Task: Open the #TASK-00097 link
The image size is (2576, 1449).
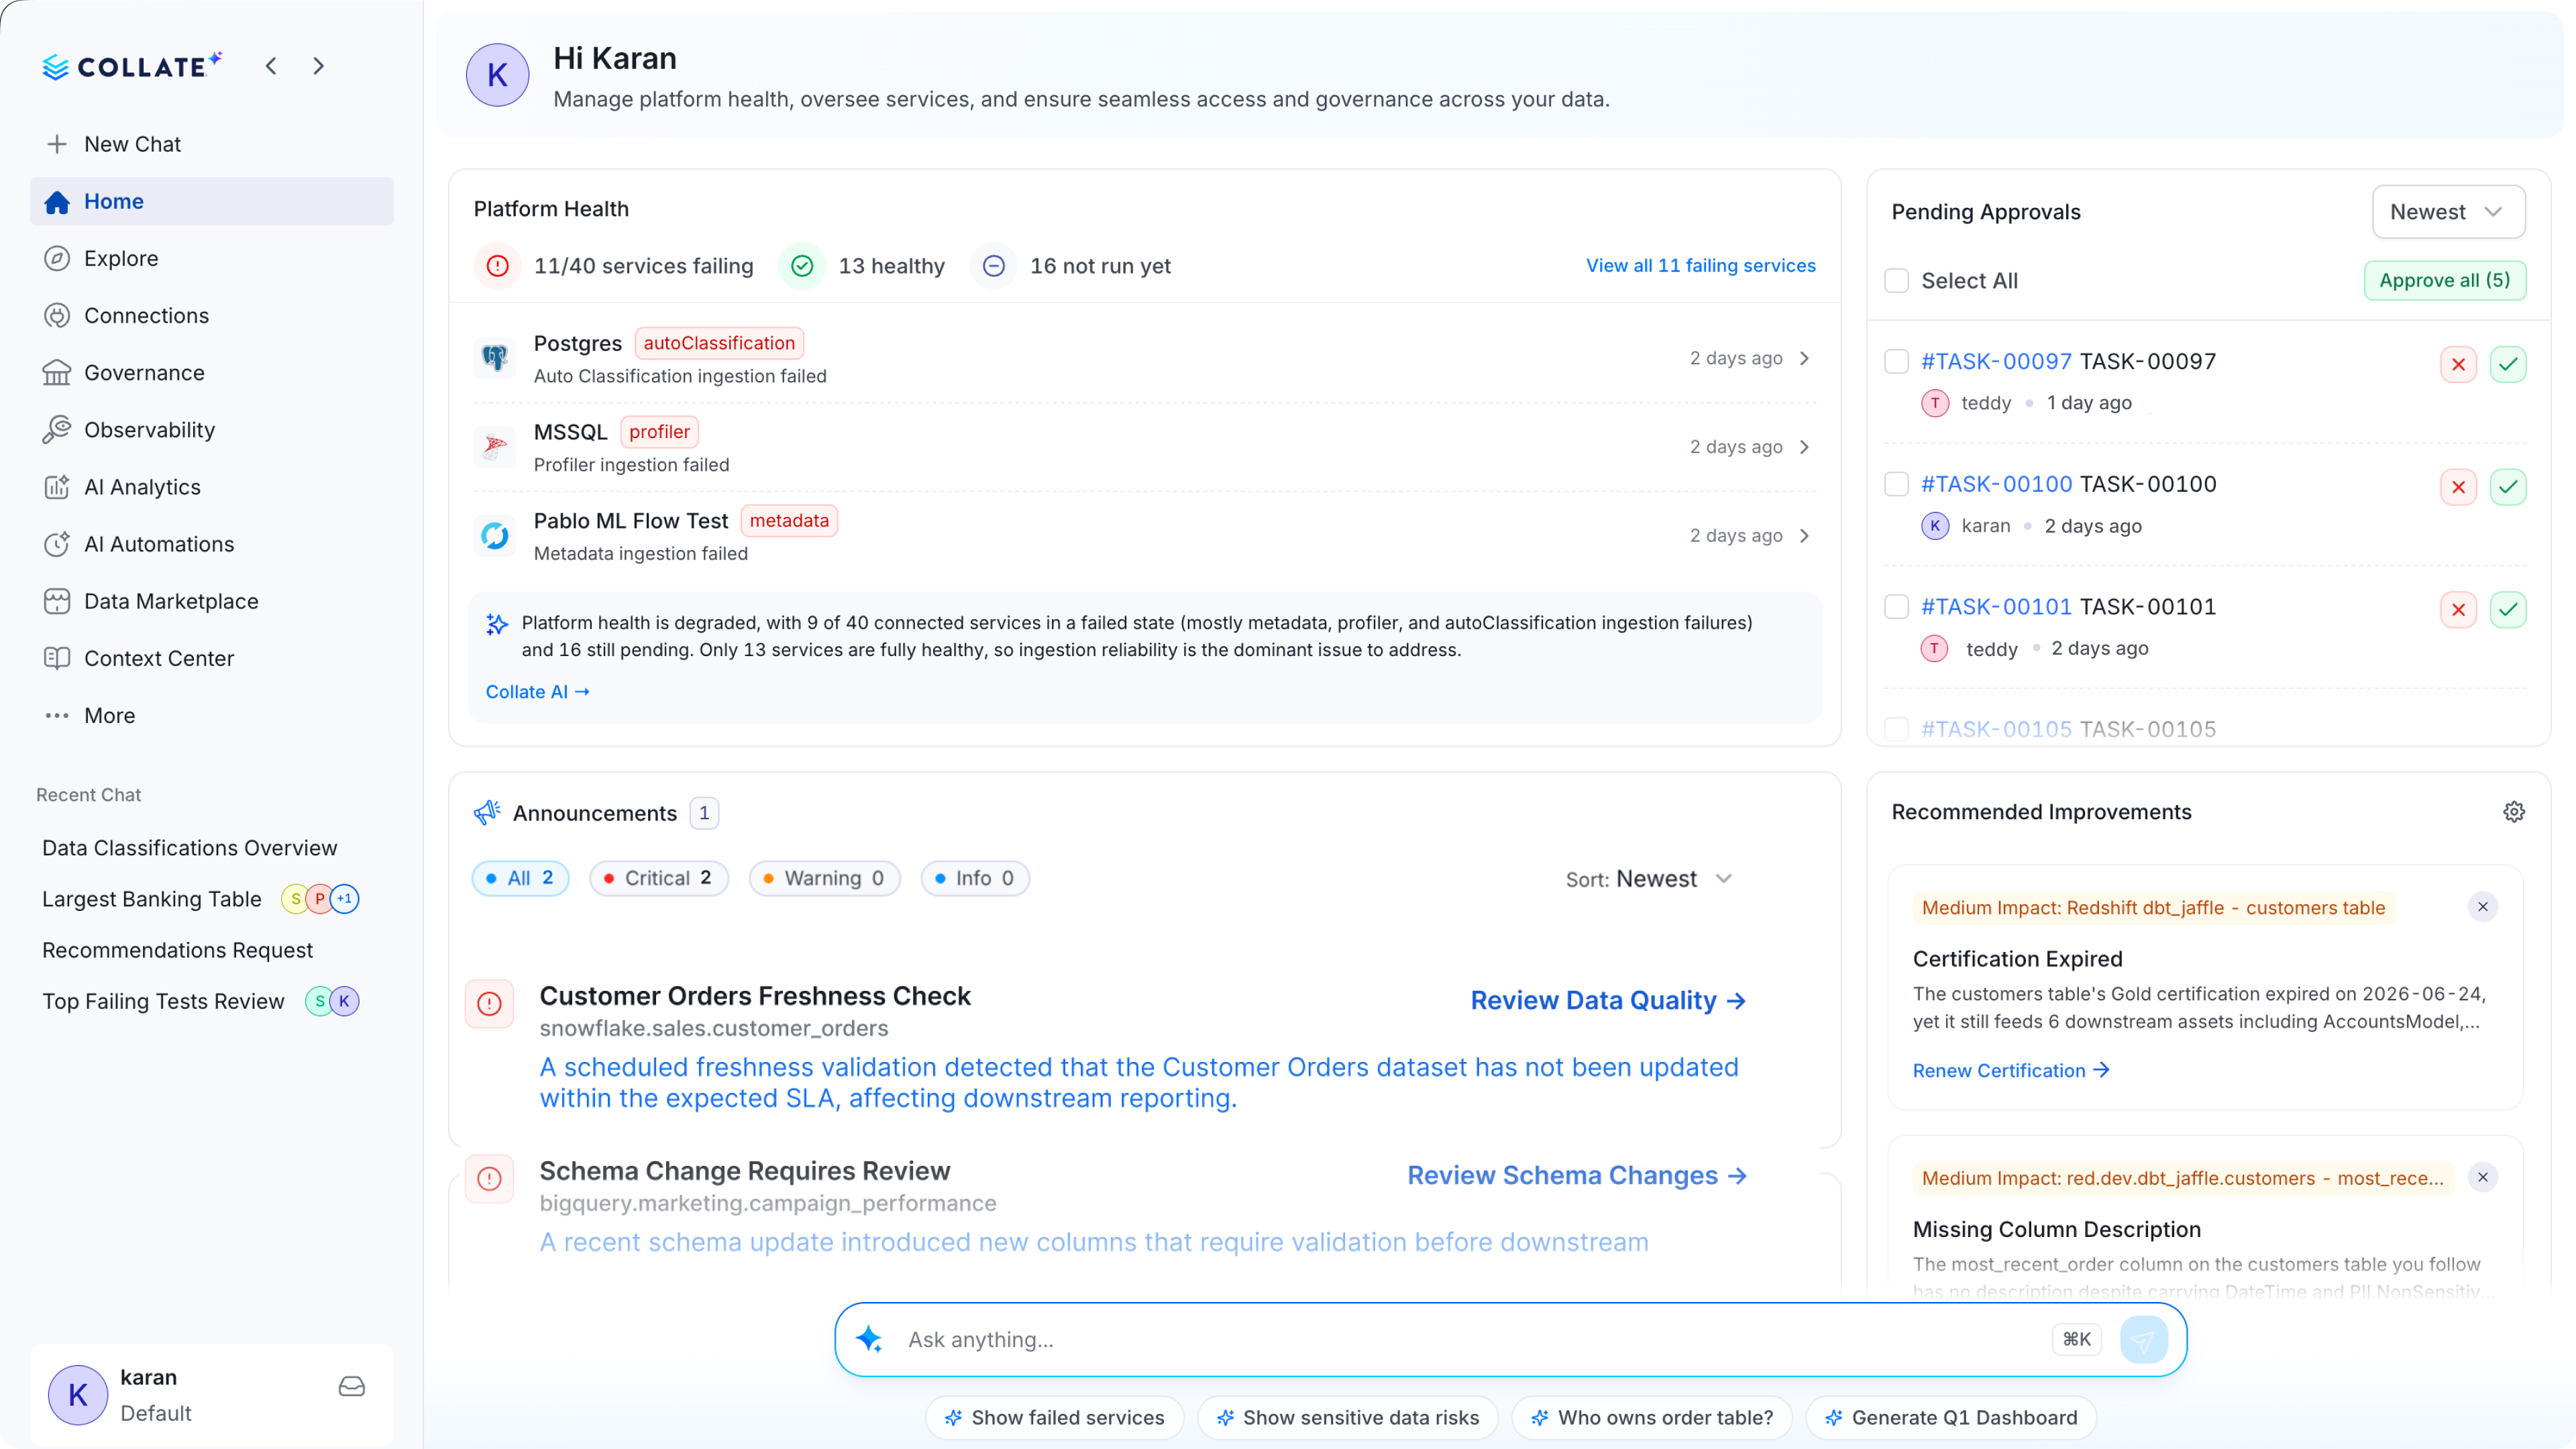Action: 1996,361
